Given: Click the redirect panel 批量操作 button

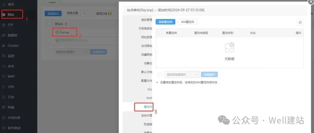Looking at the screenshot, I should [x=209, y=74].
